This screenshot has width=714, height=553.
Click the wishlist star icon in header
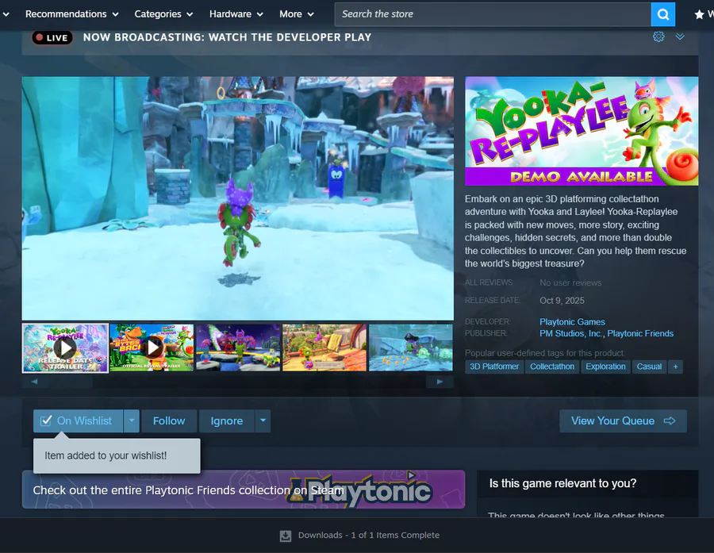(699, 14)
